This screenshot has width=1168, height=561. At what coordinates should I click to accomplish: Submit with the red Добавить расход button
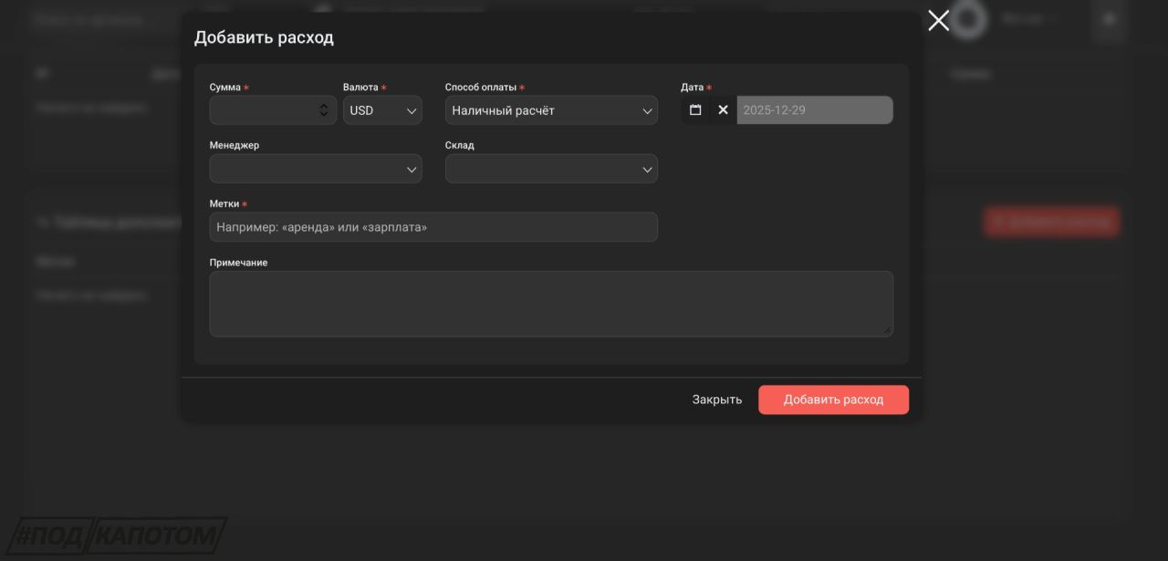coord(833,400)
